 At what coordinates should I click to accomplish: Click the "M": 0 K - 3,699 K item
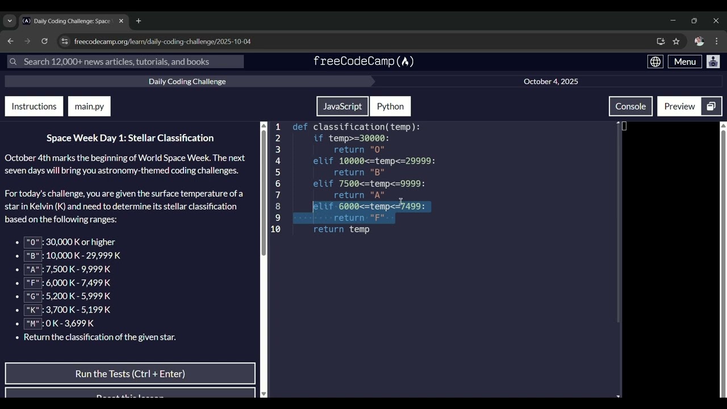pos(59,323)
